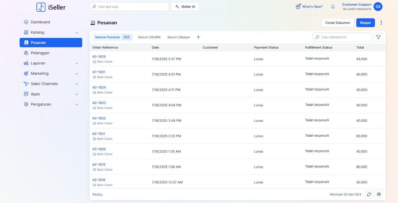Viewport: 398px width, 203px height.
Task: Click the Cetak Dokumen button
Action: point(338,23)
